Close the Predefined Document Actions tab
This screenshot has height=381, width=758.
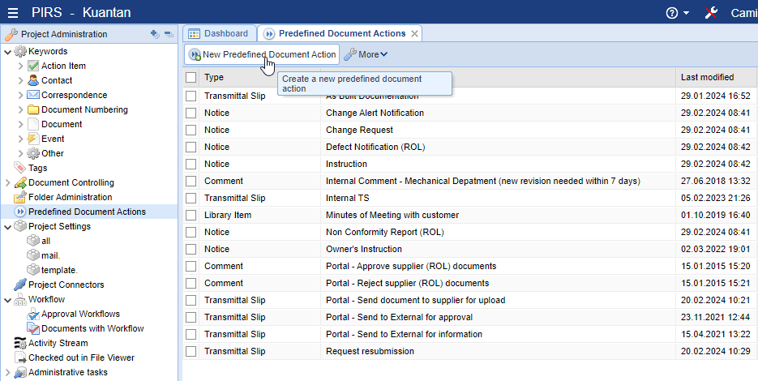pyautogui.click(x=414, y=33)
